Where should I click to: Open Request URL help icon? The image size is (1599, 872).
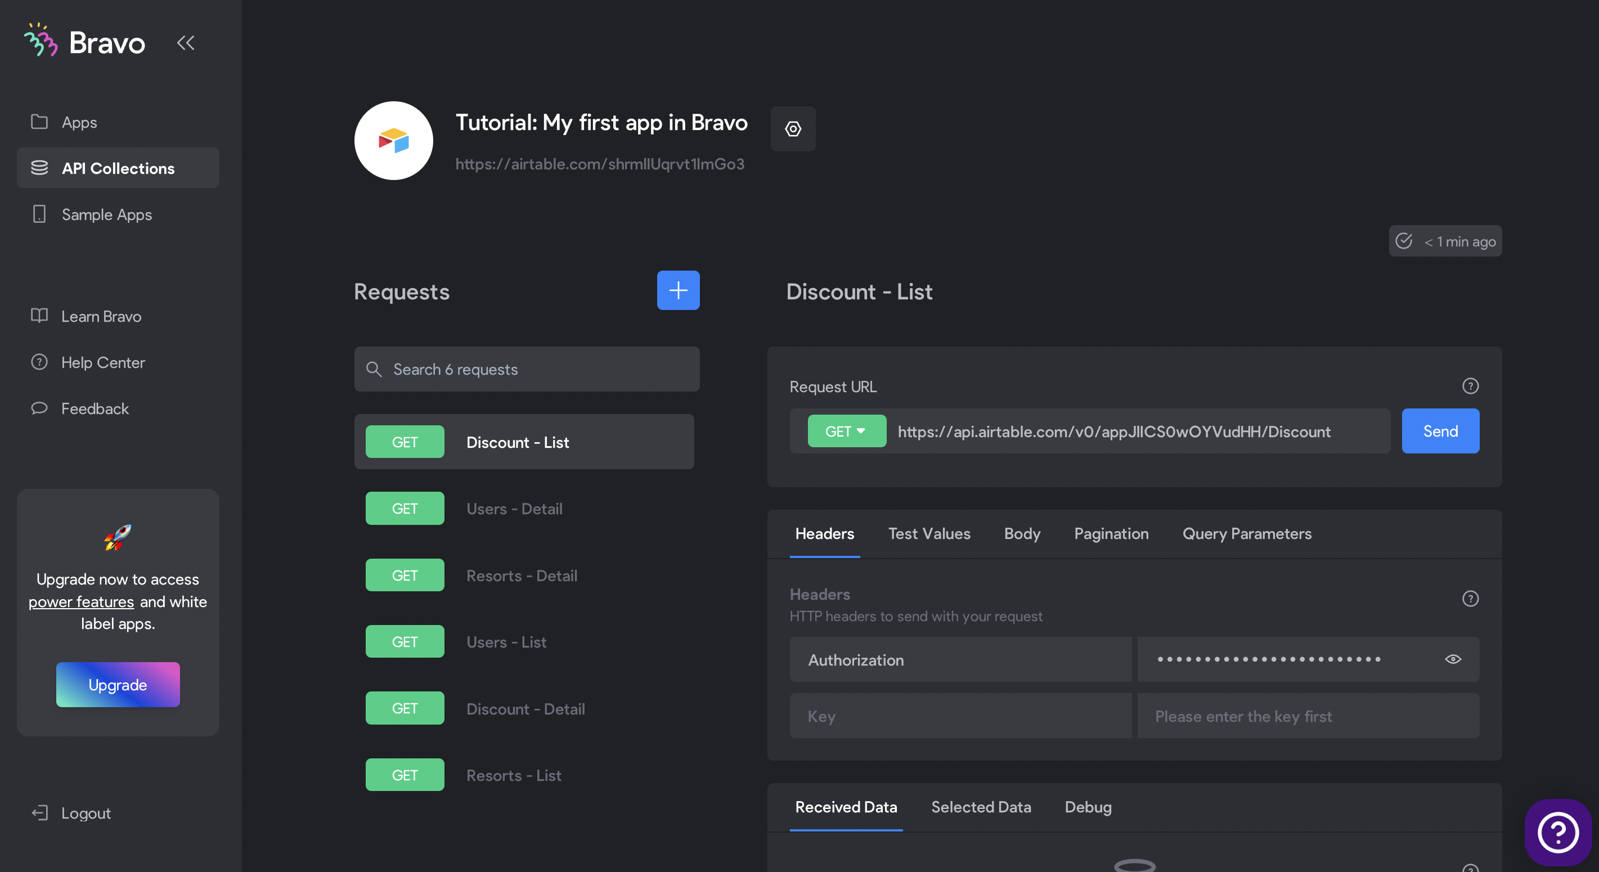tap(1470, 386)
